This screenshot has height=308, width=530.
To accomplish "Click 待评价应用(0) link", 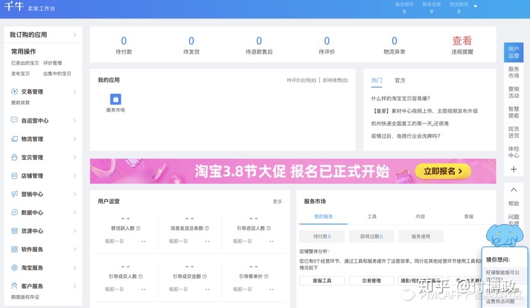I will [301, 81].
